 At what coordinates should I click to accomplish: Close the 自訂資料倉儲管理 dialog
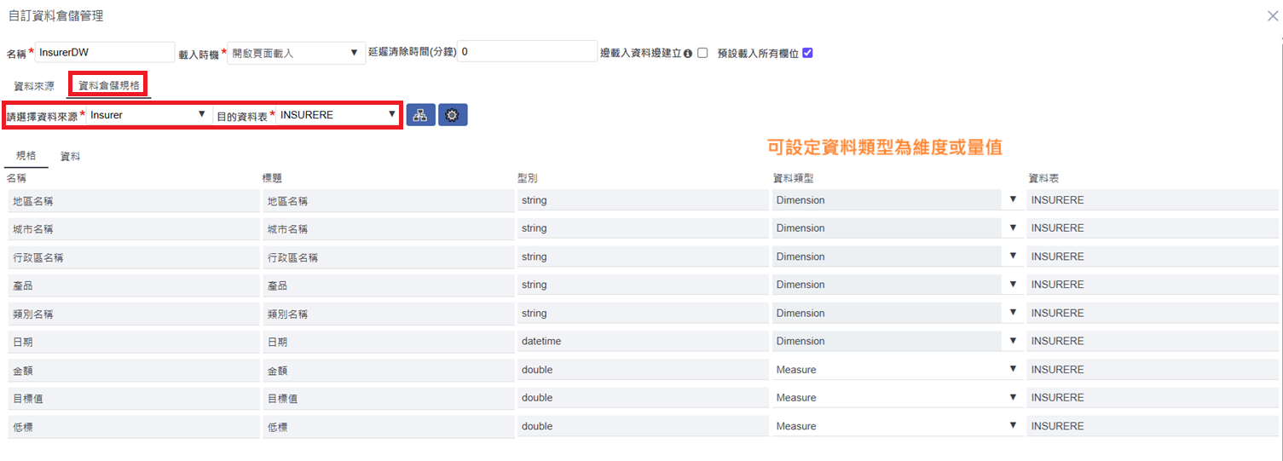(x=1272, y=16)
